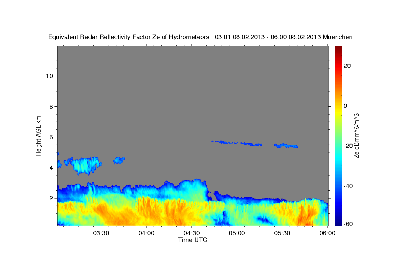
Task: Click the "05:30" time tick label
Action: [x=282, y=233]
